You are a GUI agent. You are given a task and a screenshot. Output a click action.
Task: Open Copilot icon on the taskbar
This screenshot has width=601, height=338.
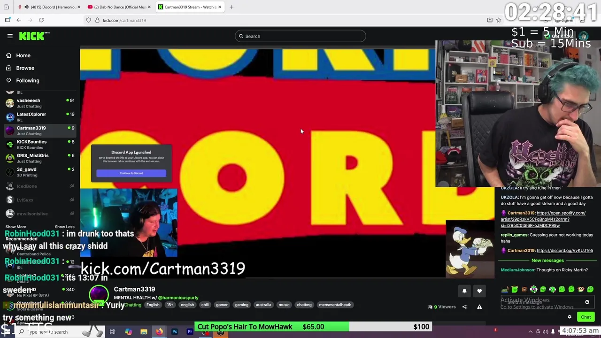(x=128, y=332)
